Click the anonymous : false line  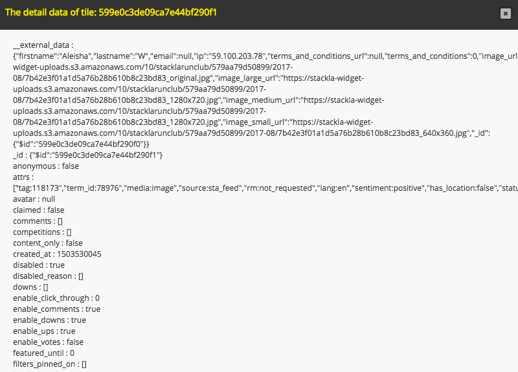click(45, 166)
